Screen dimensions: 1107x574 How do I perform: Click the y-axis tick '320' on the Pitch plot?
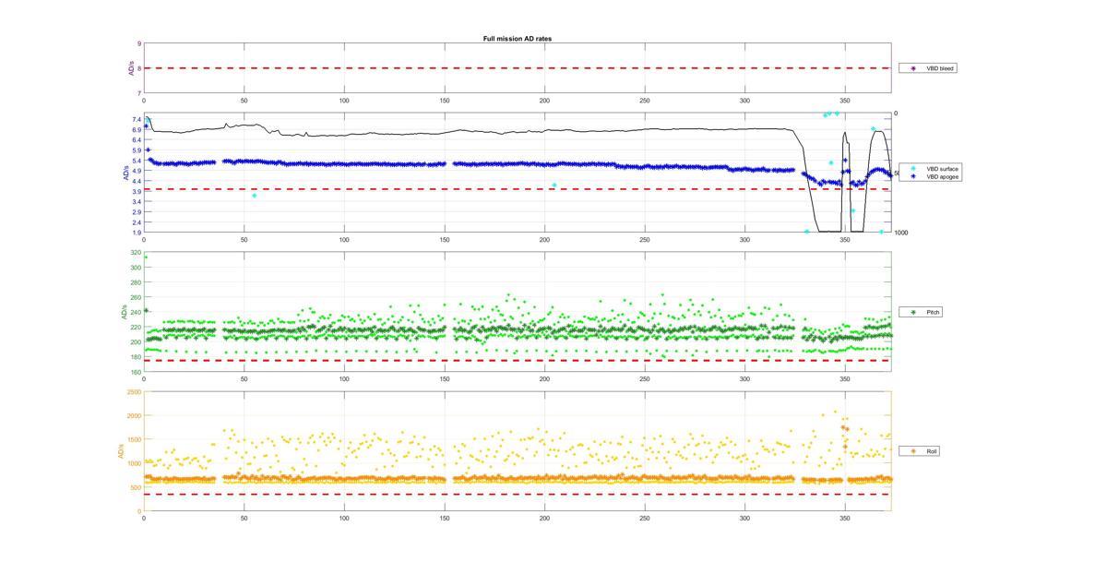coord(137,253)
